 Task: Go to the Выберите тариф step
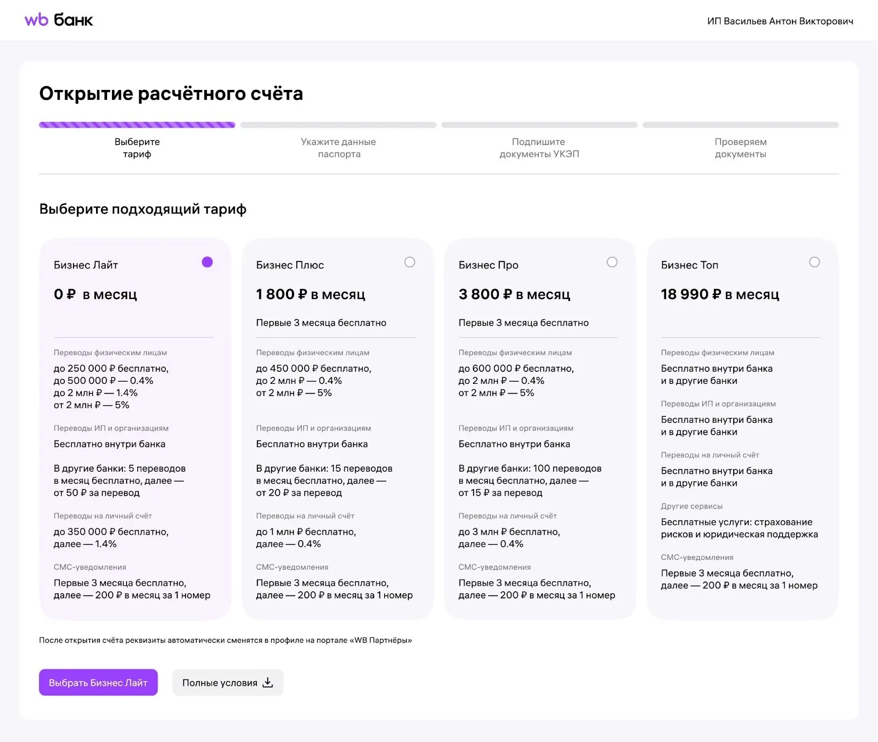click(x=137, y=148)
